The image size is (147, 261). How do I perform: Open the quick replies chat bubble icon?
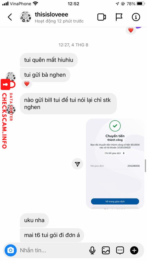point(120,250)
